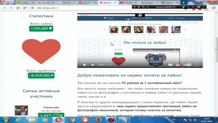218x123 pixels.
Task: Pause the screen recording
Action: tap(188, 7)
